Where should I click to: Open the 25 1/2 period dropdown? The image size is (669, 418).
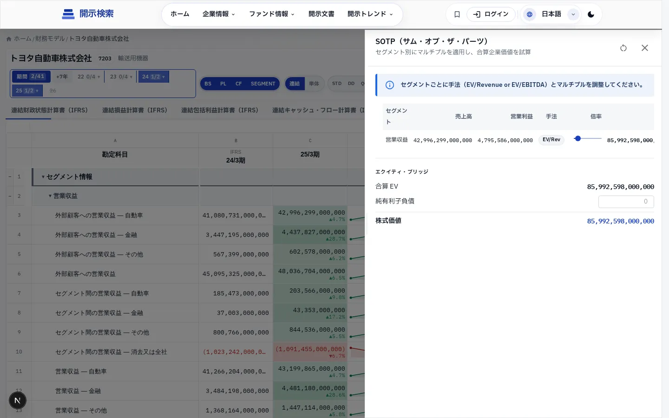[27, 91]
